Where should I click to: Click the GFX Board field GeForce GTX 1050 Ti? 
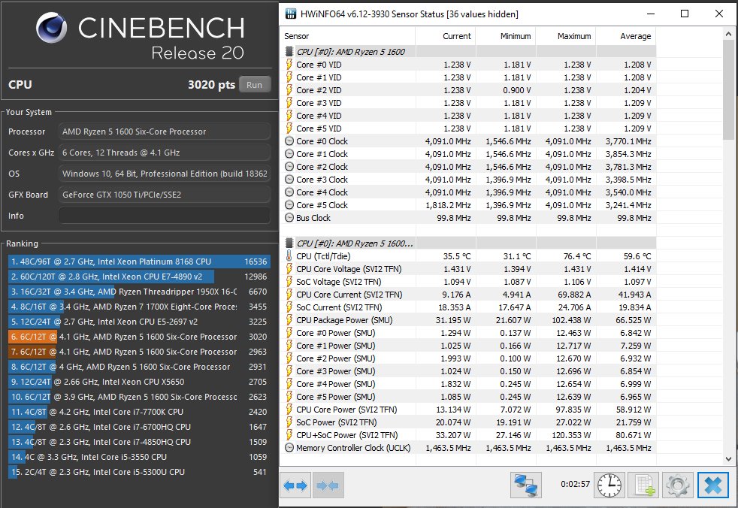click(165, 195)
